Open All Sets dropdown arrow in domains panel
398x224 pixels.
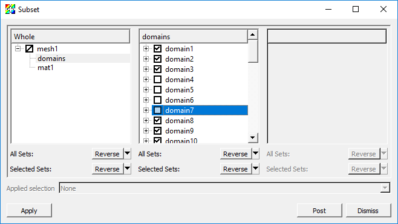[256, 153]
